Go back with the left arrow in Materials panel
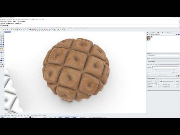The width and height of the screenshot is (180, 135). pyautogui.click(x=147, y=34)
